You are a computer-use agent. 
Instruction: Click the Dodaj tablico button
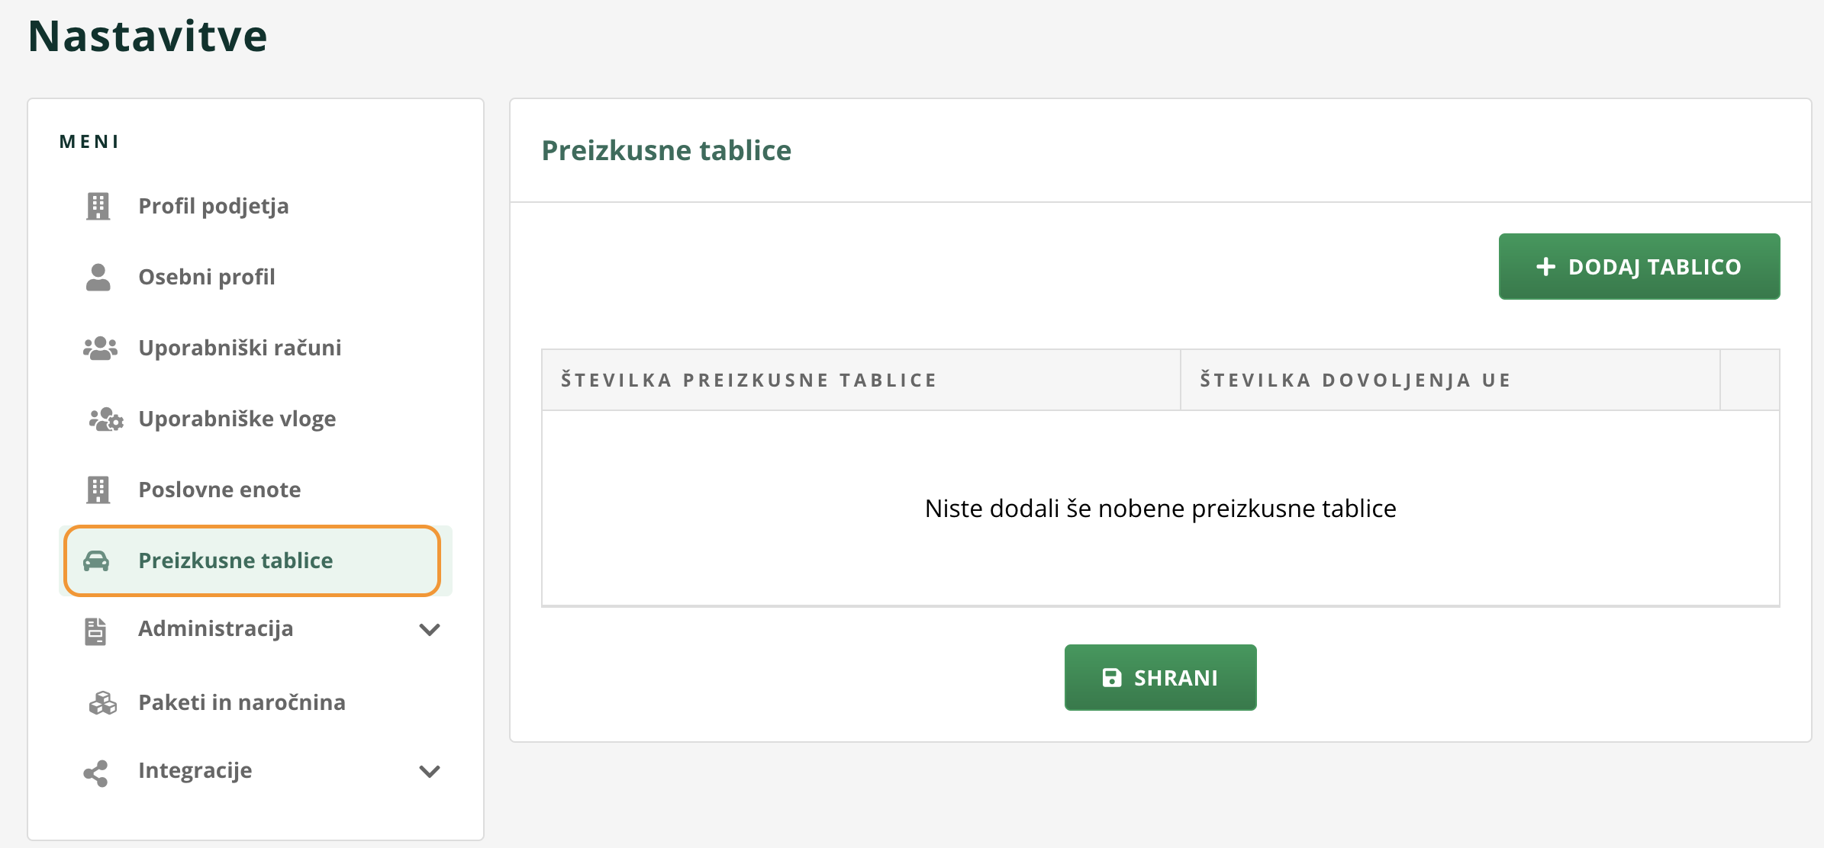[x=1639, y=266]
